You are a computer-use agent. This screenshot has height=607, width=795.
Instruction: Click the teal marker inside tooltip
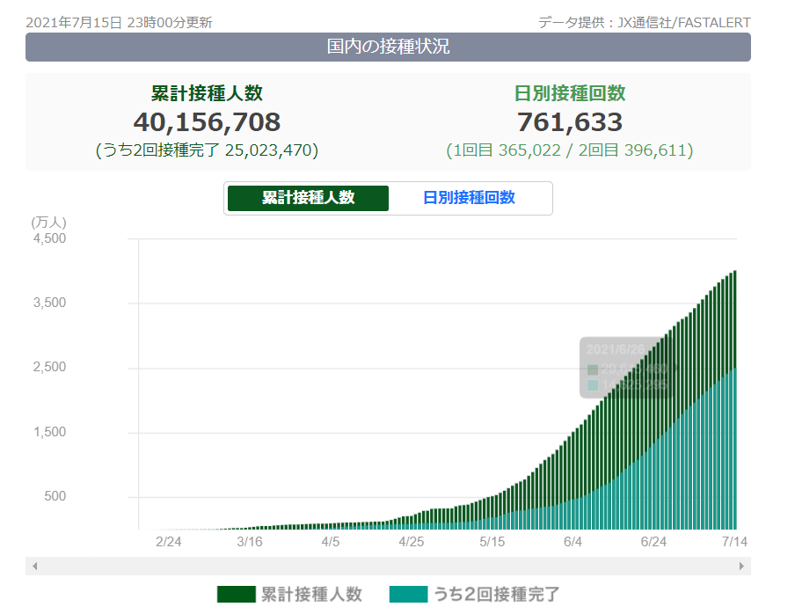point(593,385)
